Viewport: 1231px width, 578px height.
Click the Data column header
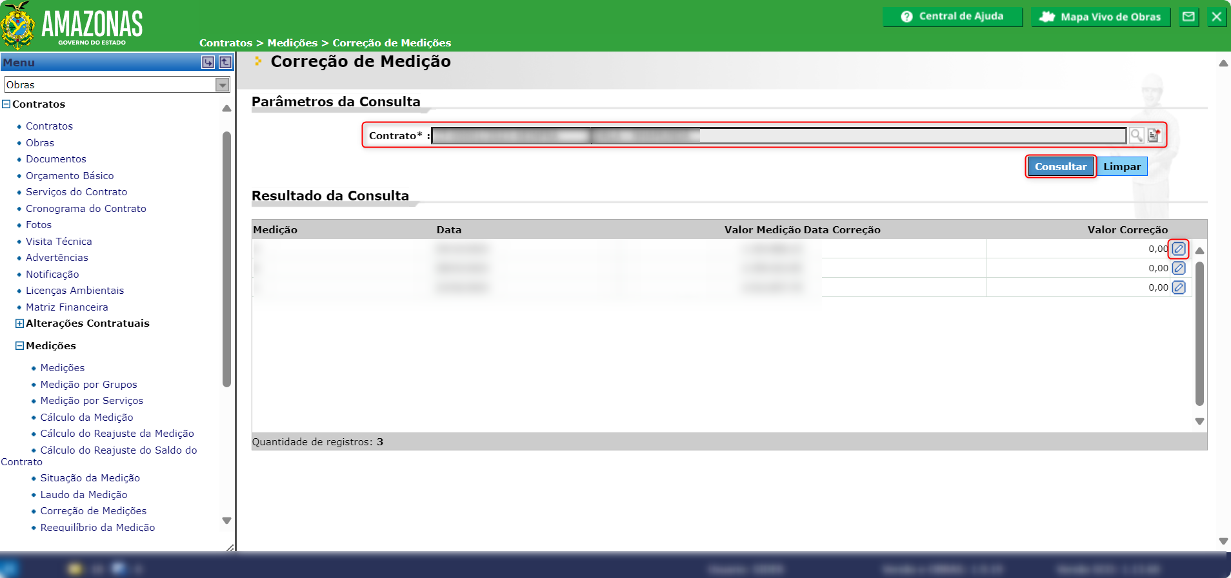click(449, 230)
